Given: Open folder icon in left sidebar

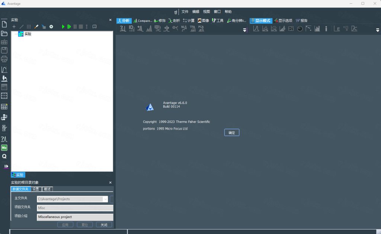Looking at the screenshot, I should tap(4, 33).
